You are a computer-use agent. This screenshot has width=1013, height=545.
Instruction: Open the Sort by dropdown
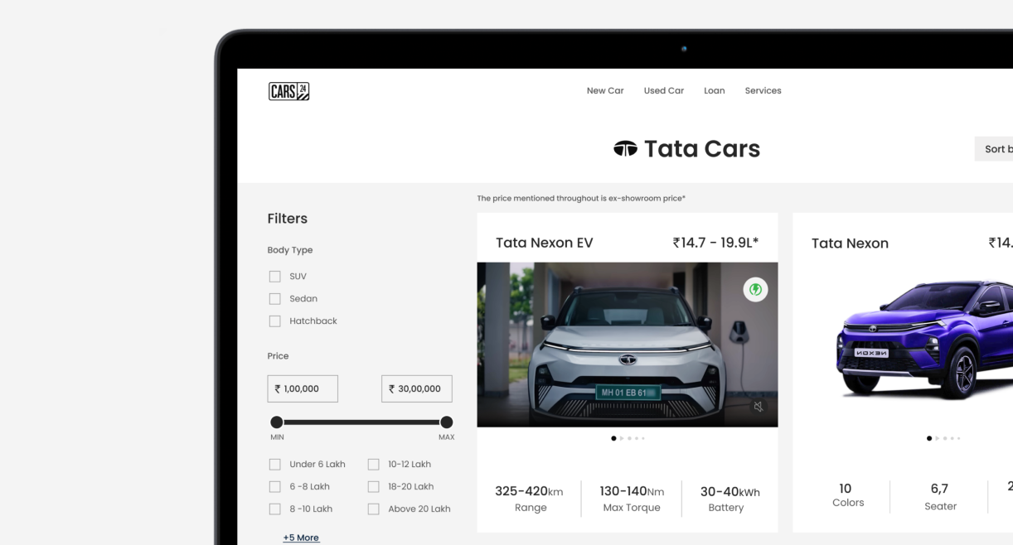(x=994, y=149)
